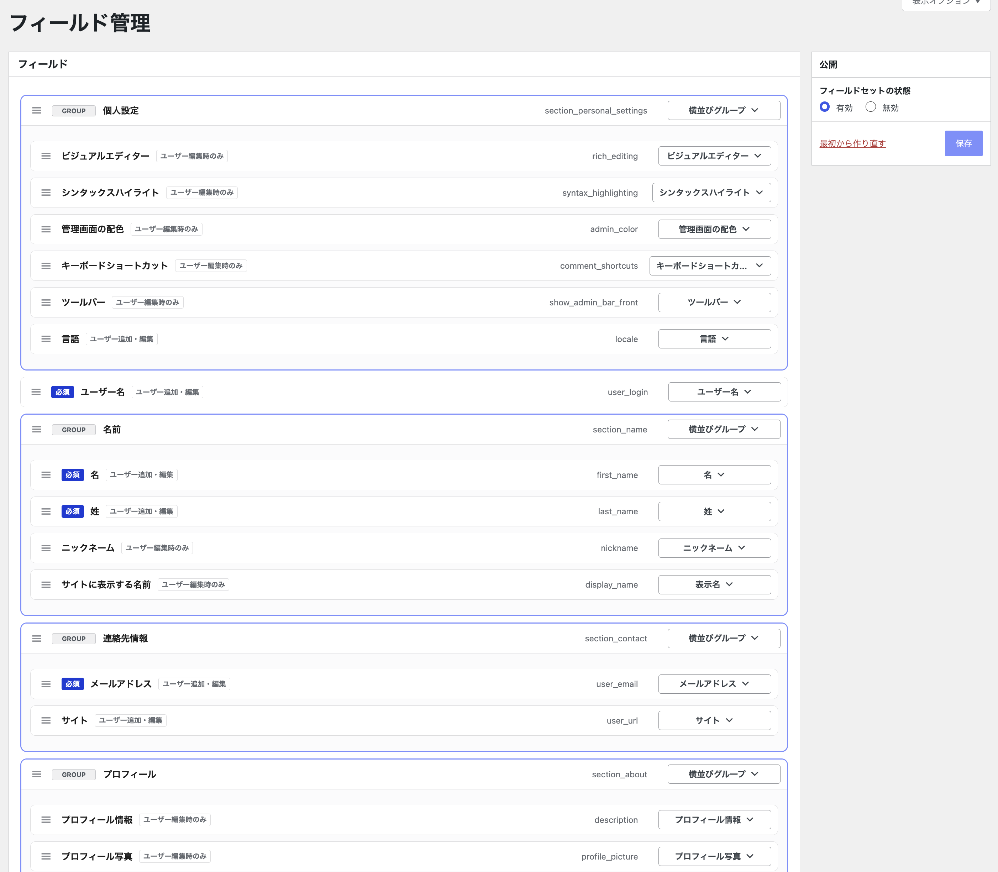Open 横並びグループ dropdown for section_contact

coord(724,638)
